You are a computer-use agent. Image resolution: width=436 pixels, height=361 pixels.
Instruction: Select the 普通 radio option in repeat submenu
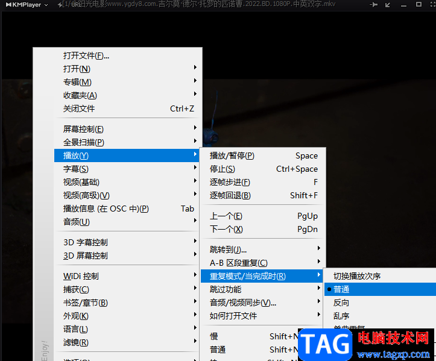point(380,289)
